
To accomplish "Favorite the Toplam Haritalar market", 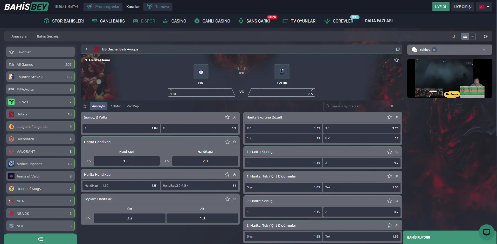I will 227,199.
